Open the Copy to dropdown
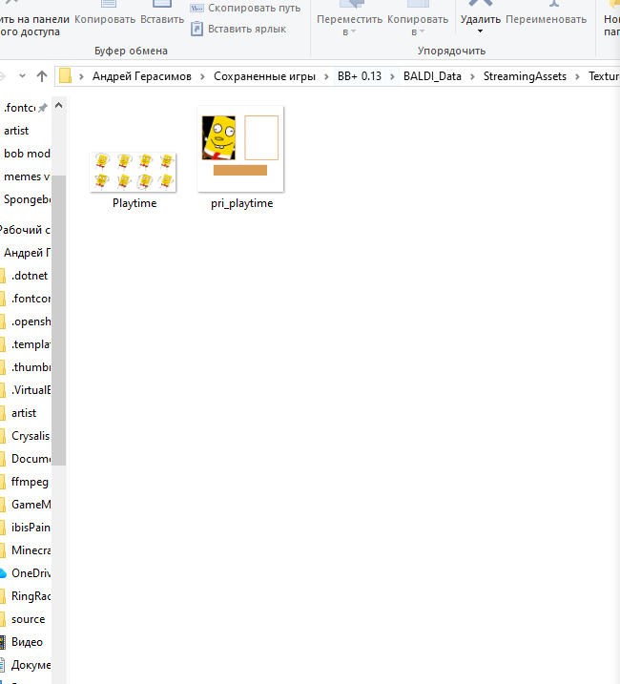Image resolution: width=620 pixels, height=684 pixels. tap(418, 20)
